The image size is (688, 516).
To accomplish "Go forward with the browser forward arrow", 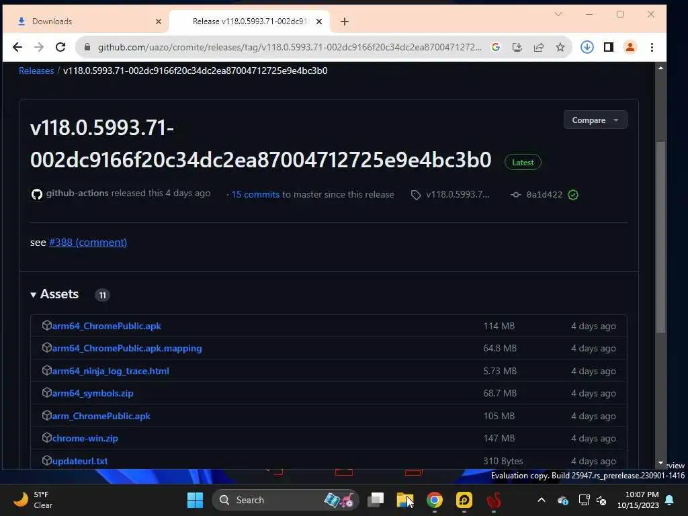I will tap(39, 47).
